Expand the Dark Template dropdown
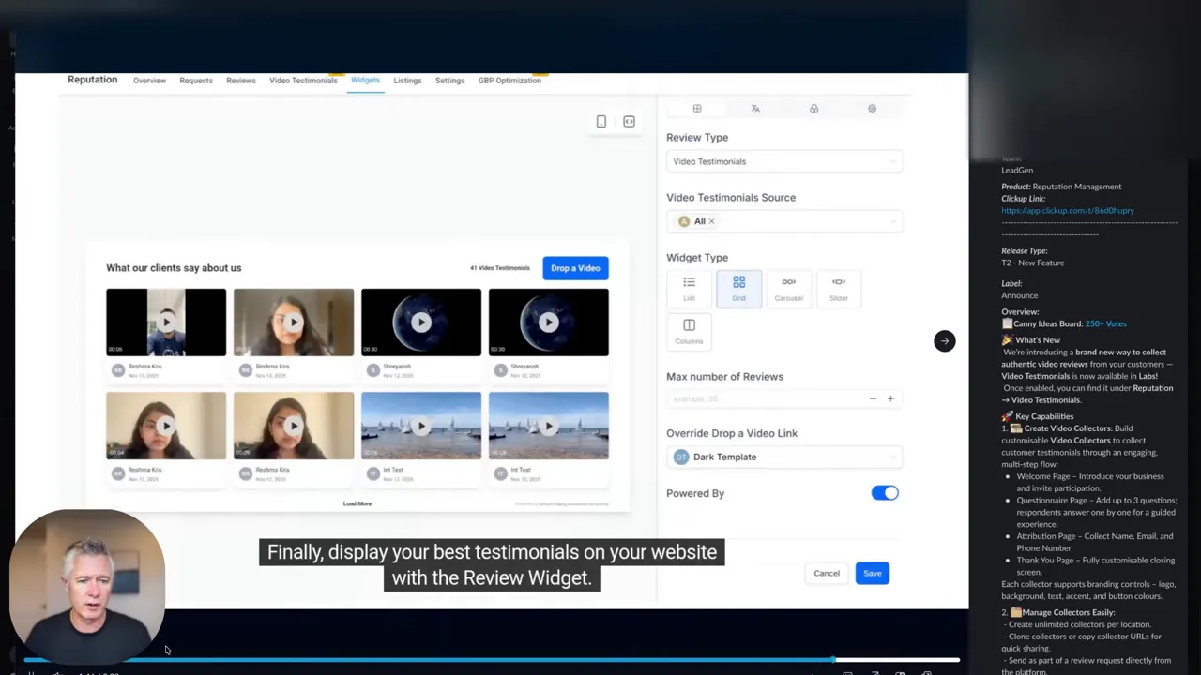Viewport: 1201px width, 675px height. [x=784, y=457]
